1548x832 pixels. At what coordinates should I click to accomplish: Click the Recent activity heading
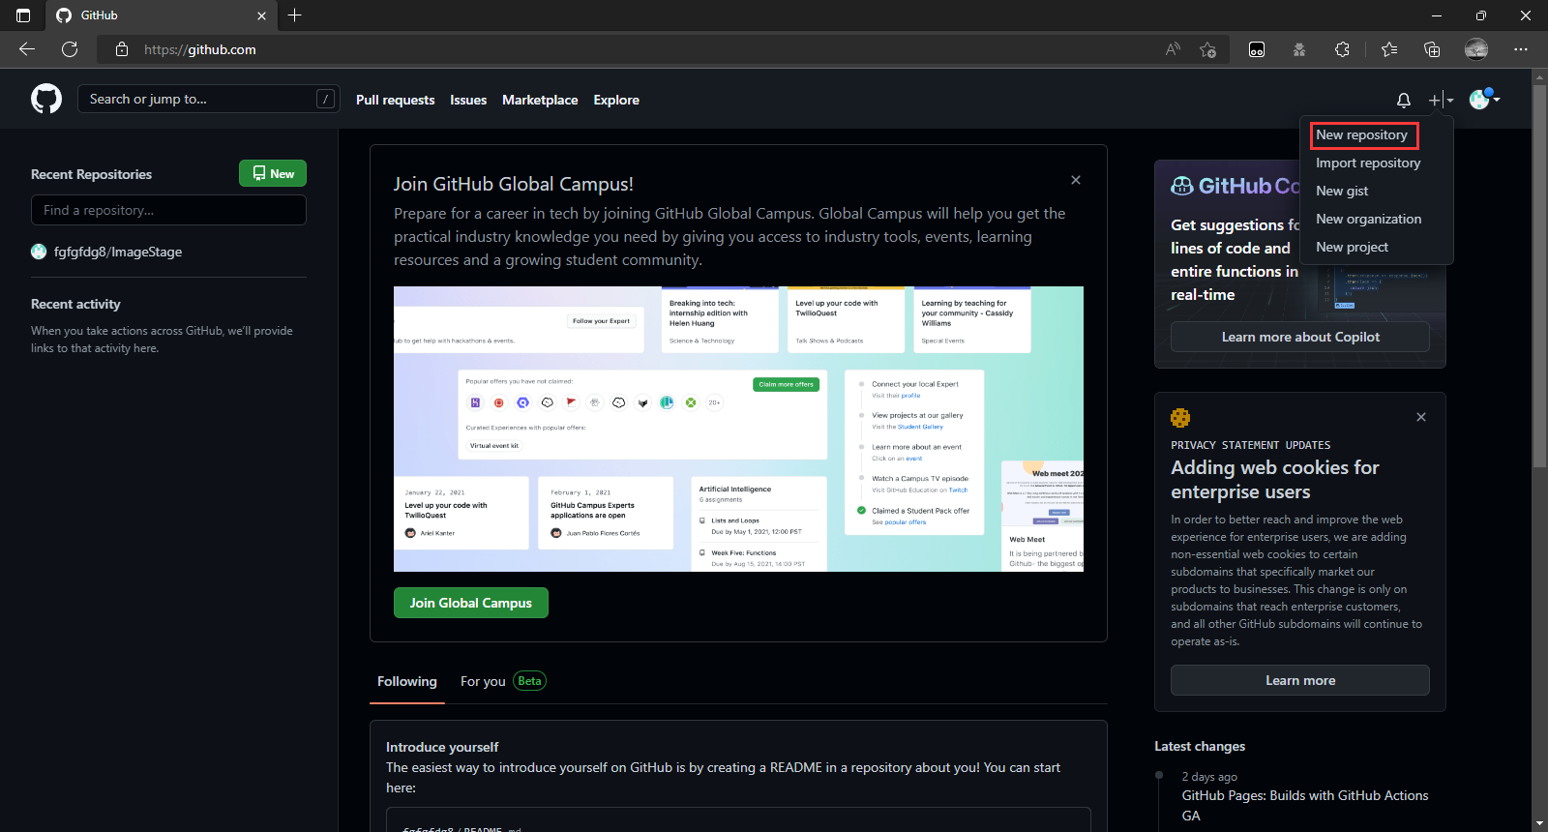[75, 304]
